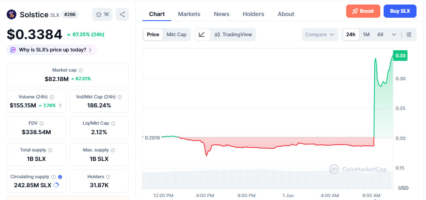This screenshot has width=426, height=200.
Task: Open Max. supply info icon
Action: [x=113, y=150]
